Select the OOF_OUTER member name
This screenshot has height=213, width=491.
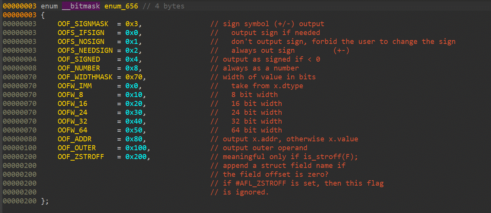coord(77,148)
